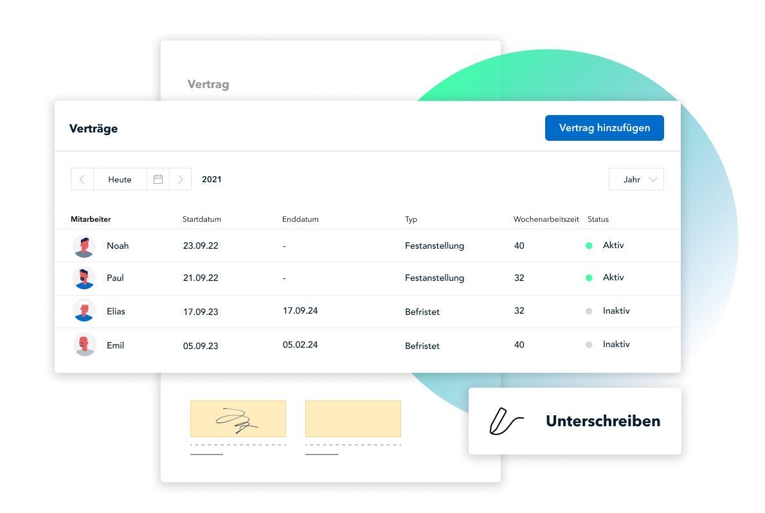Click Noah's green Aktiv status dot
Screen dimensions: 765x513
tap(589, 246)
